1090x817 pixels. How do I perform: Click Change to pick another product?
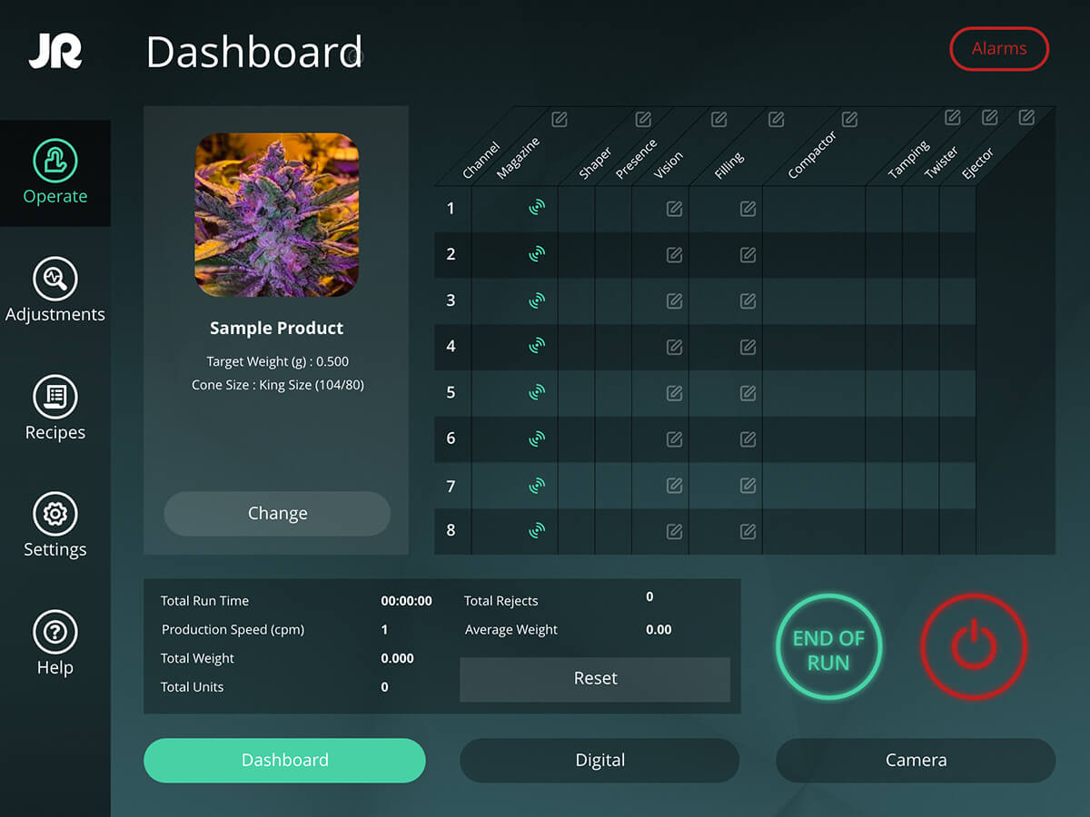(277, 514)
